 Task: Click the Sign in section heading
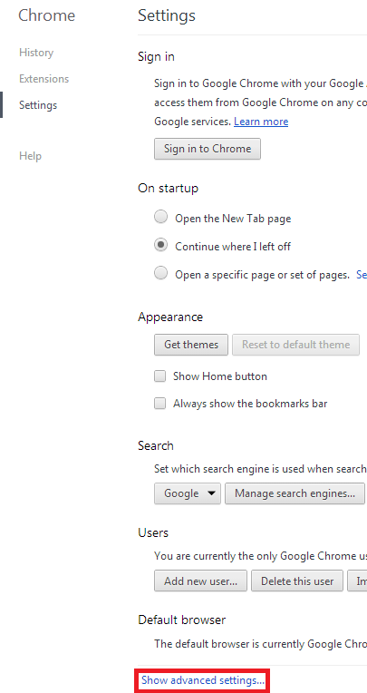tap(156, 57)
